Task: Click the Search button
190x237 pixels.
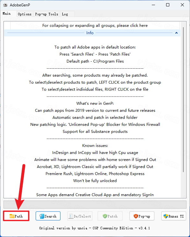Action: [48, 216]
